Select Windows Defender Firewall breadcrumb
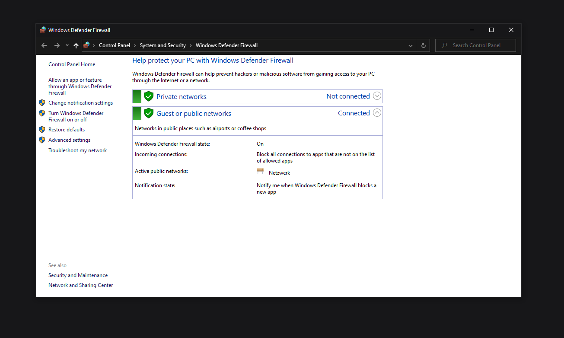 (226, 45)
